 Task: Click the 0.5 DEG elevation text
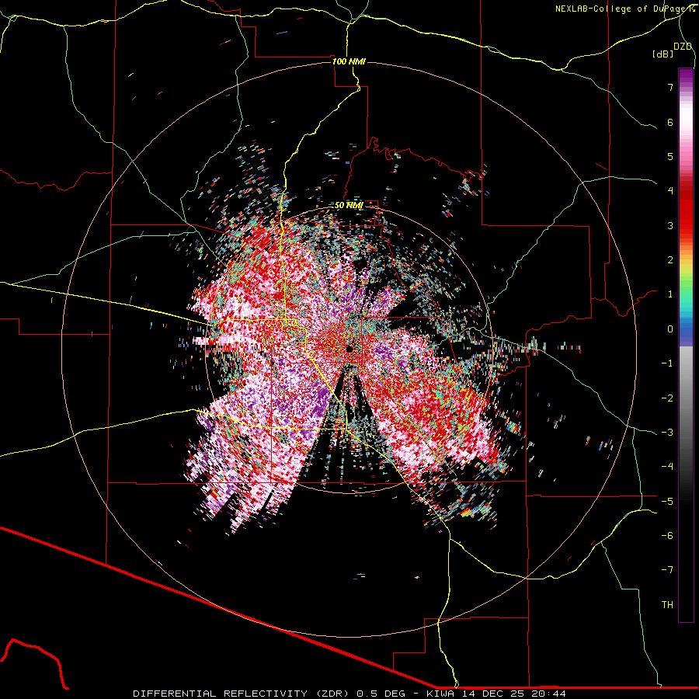[x=381, y=694]
